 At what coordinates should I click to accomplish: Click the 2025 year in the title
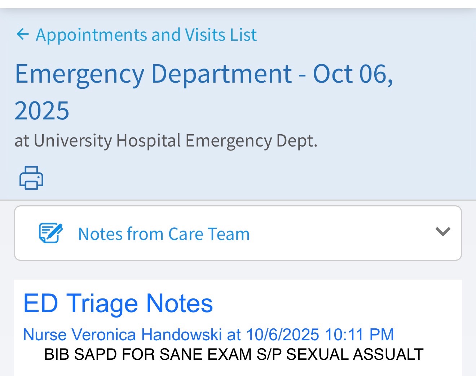pos(42,111)
